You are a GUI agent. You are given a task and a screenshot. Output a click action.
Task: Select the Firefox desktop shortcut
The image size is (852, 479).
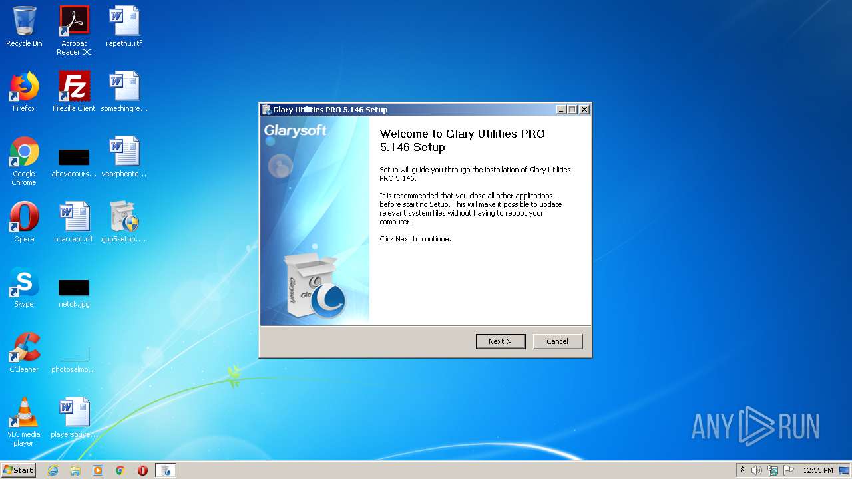(24, 92)
